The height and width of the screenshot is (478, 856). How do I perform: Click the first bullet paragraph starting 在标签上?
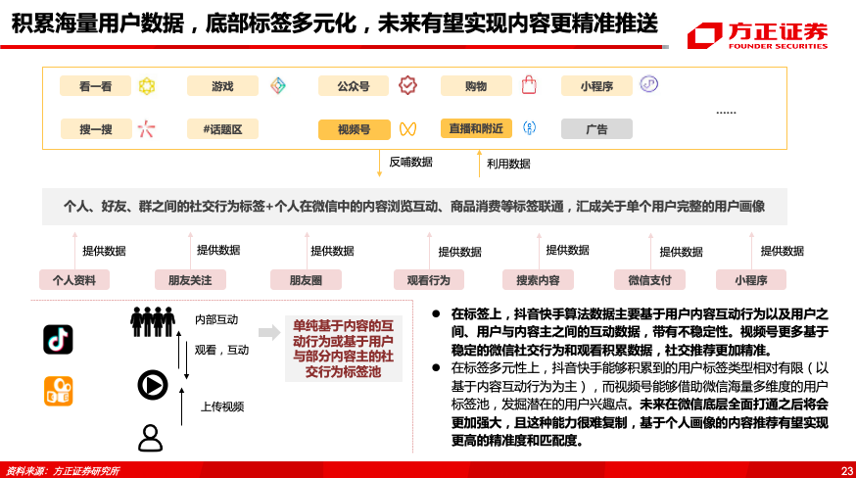click(x=640, y=332)
